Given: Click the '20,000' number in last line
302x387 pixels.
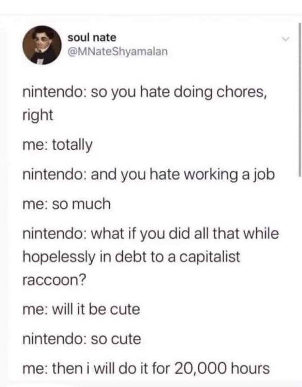Looking at the screenshot, I should point(200,368).
